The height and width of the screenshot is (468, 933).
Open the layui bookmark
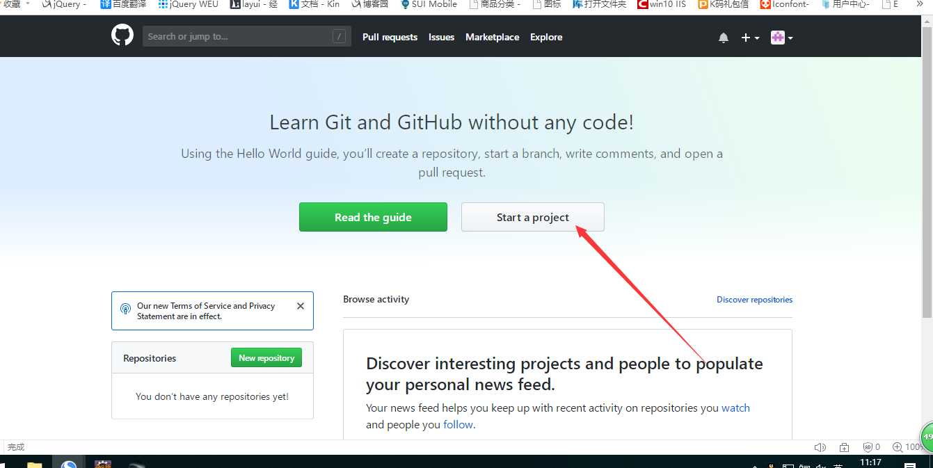(254, 4)
